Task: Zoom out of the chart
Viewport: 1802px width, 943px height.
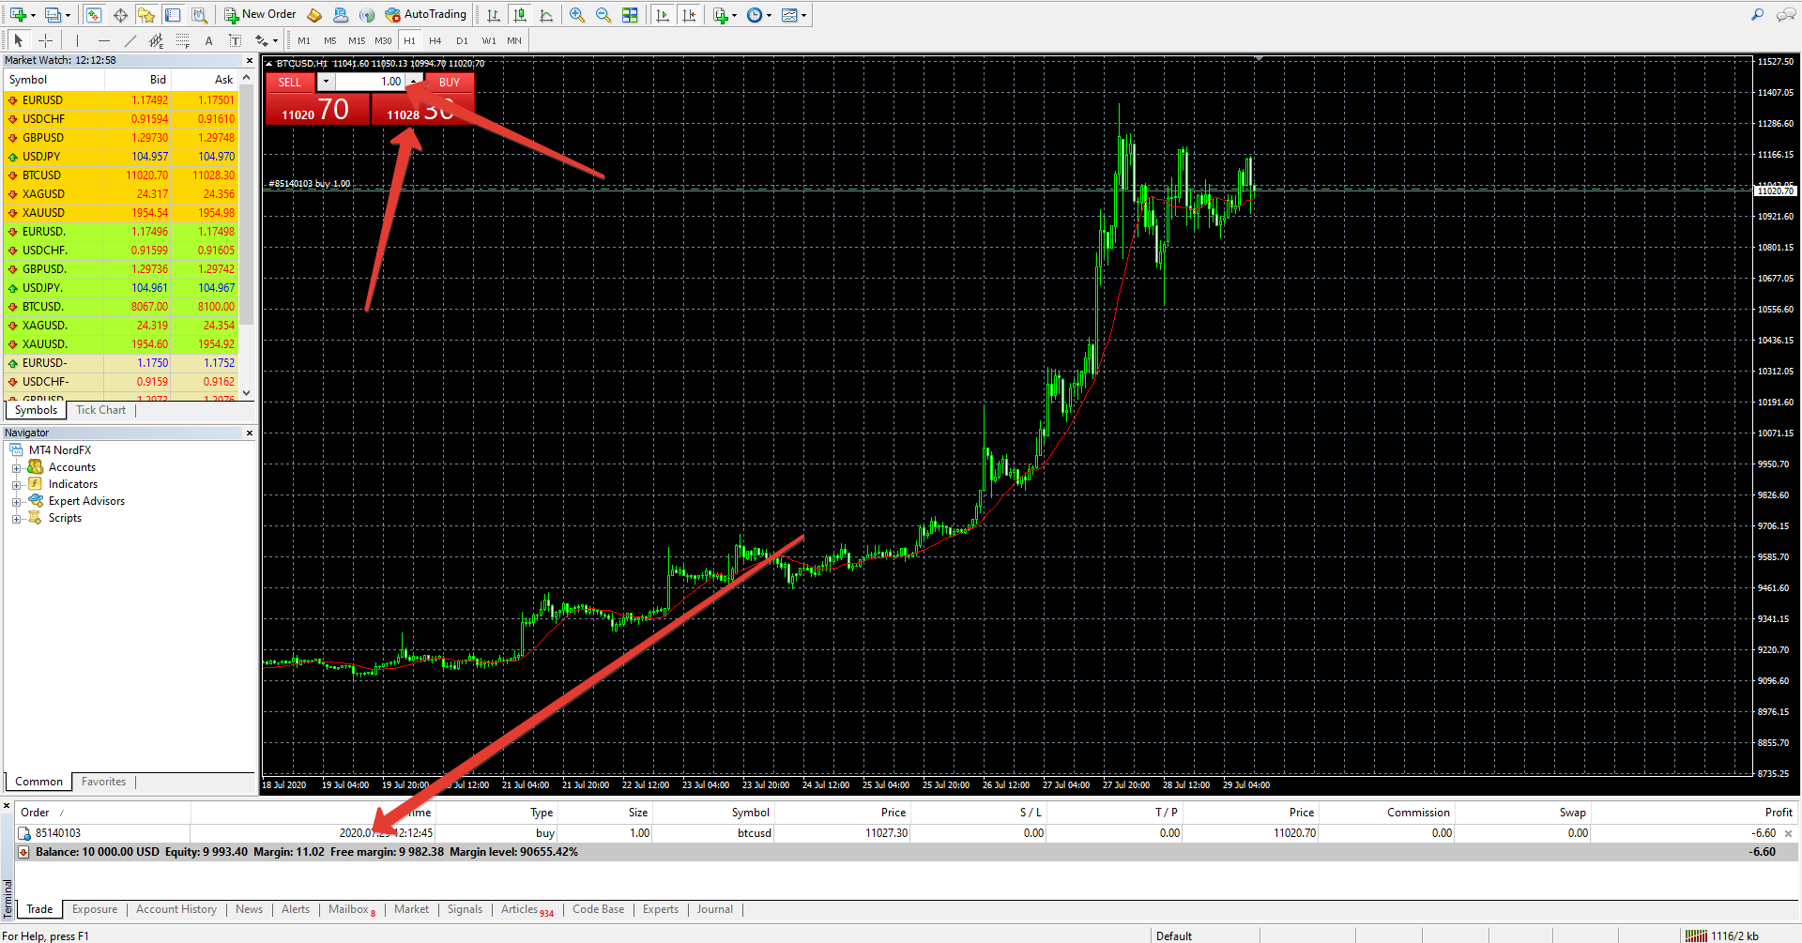Action: coord(603,15)
